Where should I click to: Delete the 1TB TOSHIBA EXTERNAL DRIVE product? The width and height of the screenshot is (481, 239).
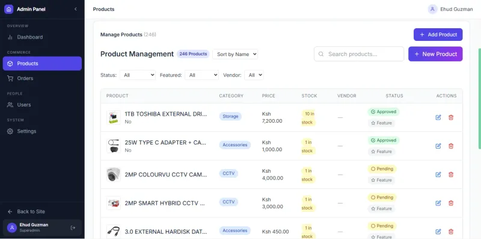pyautogui.click(x=451, y=117)
